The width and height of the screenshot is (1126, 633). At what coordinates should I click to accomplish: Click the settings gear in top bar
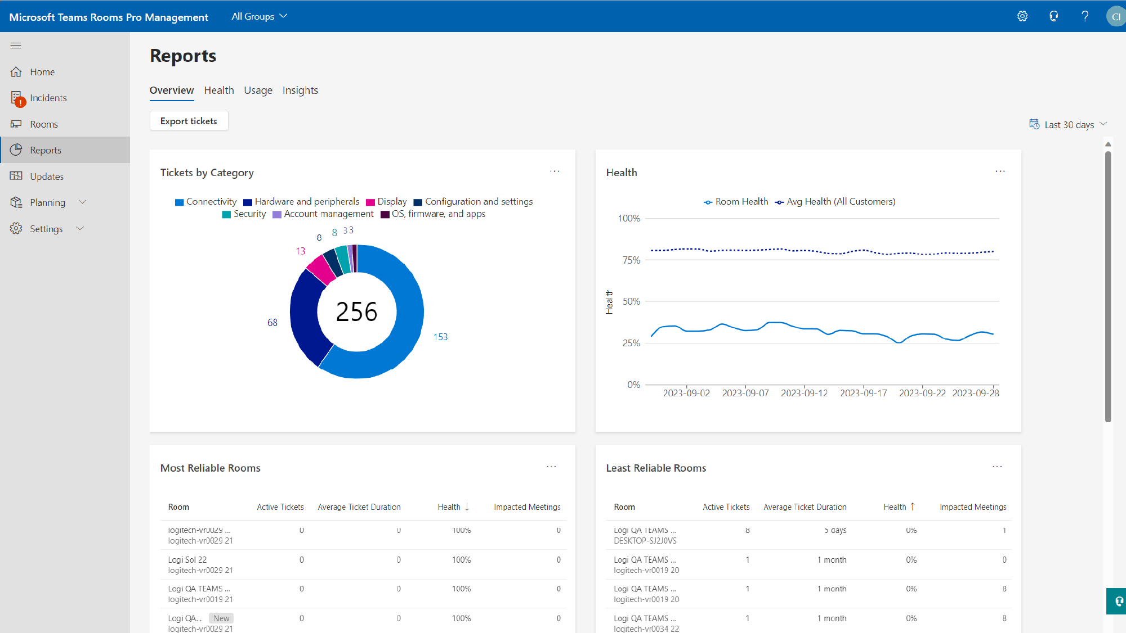point(1022,16)
